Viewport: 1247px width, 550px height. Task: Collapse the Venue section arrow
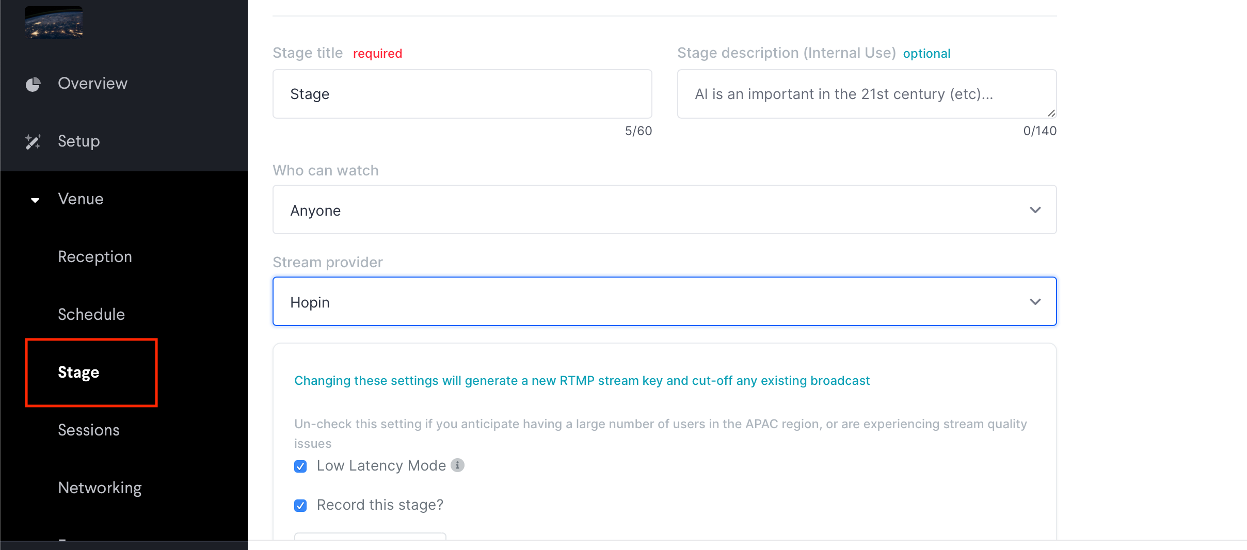[x=35, y=200]
